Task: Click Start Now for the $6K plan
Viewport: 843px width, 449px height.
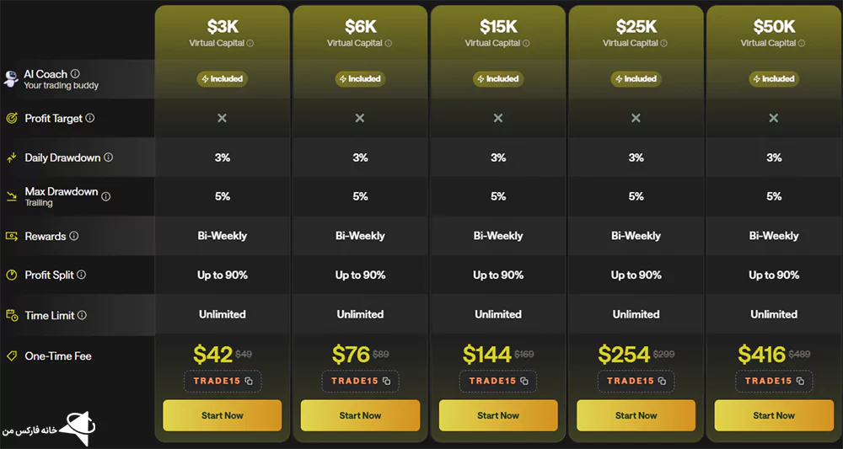Action: pos(360,415)
